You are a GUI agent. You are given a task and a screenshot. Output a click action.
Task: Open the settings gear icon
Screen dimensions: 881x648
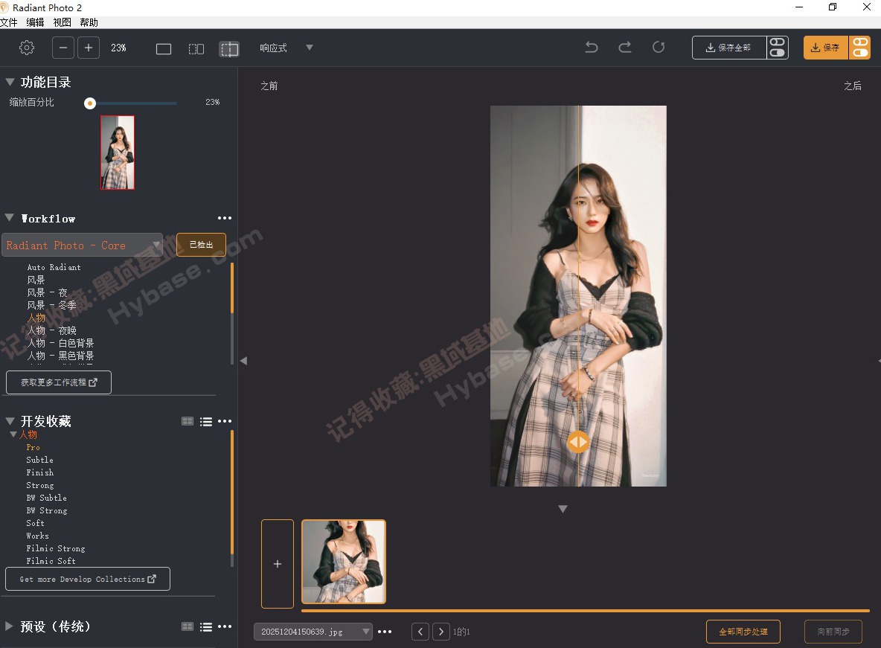27,47
